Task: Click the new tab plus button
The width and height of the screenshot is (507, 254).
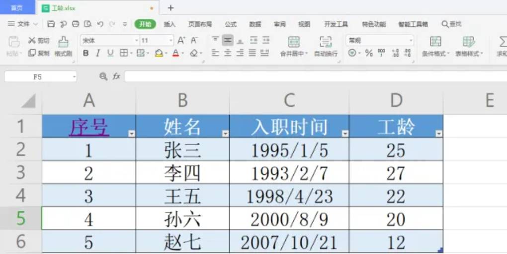Action: pos(170,8)
